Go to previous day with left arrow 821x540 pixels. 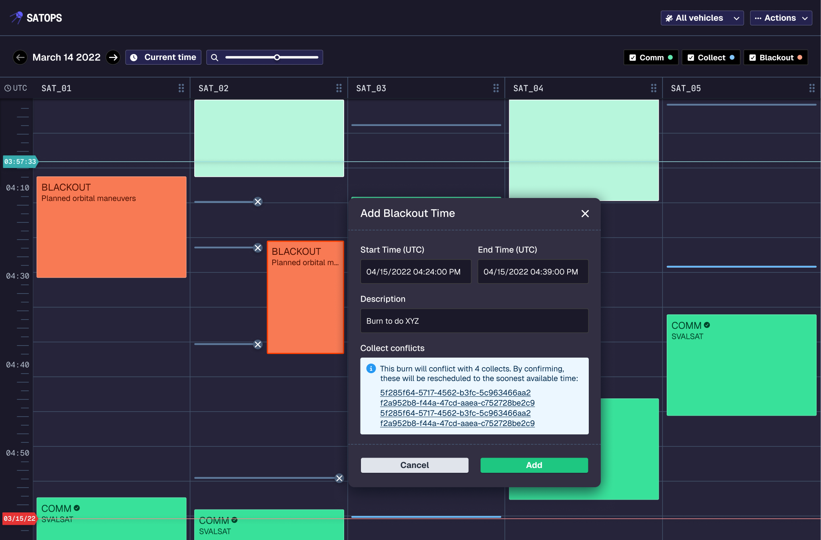[20, 57]
